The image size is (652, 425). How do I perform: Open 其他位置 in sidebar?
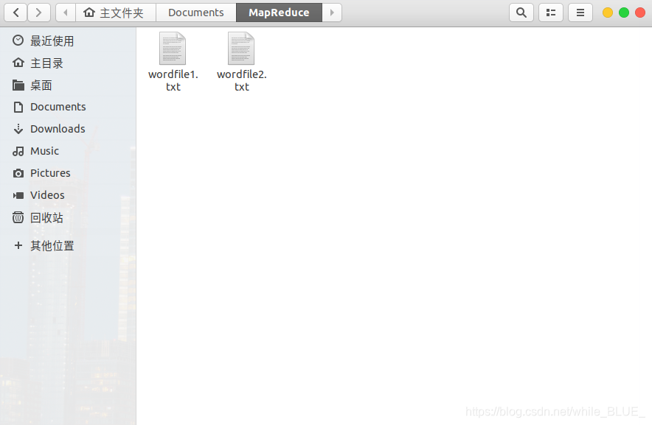pos(68,245)
